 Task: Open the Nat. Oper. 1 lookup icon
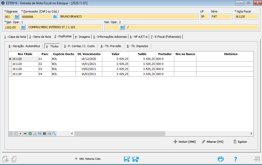tap(23, 27)
